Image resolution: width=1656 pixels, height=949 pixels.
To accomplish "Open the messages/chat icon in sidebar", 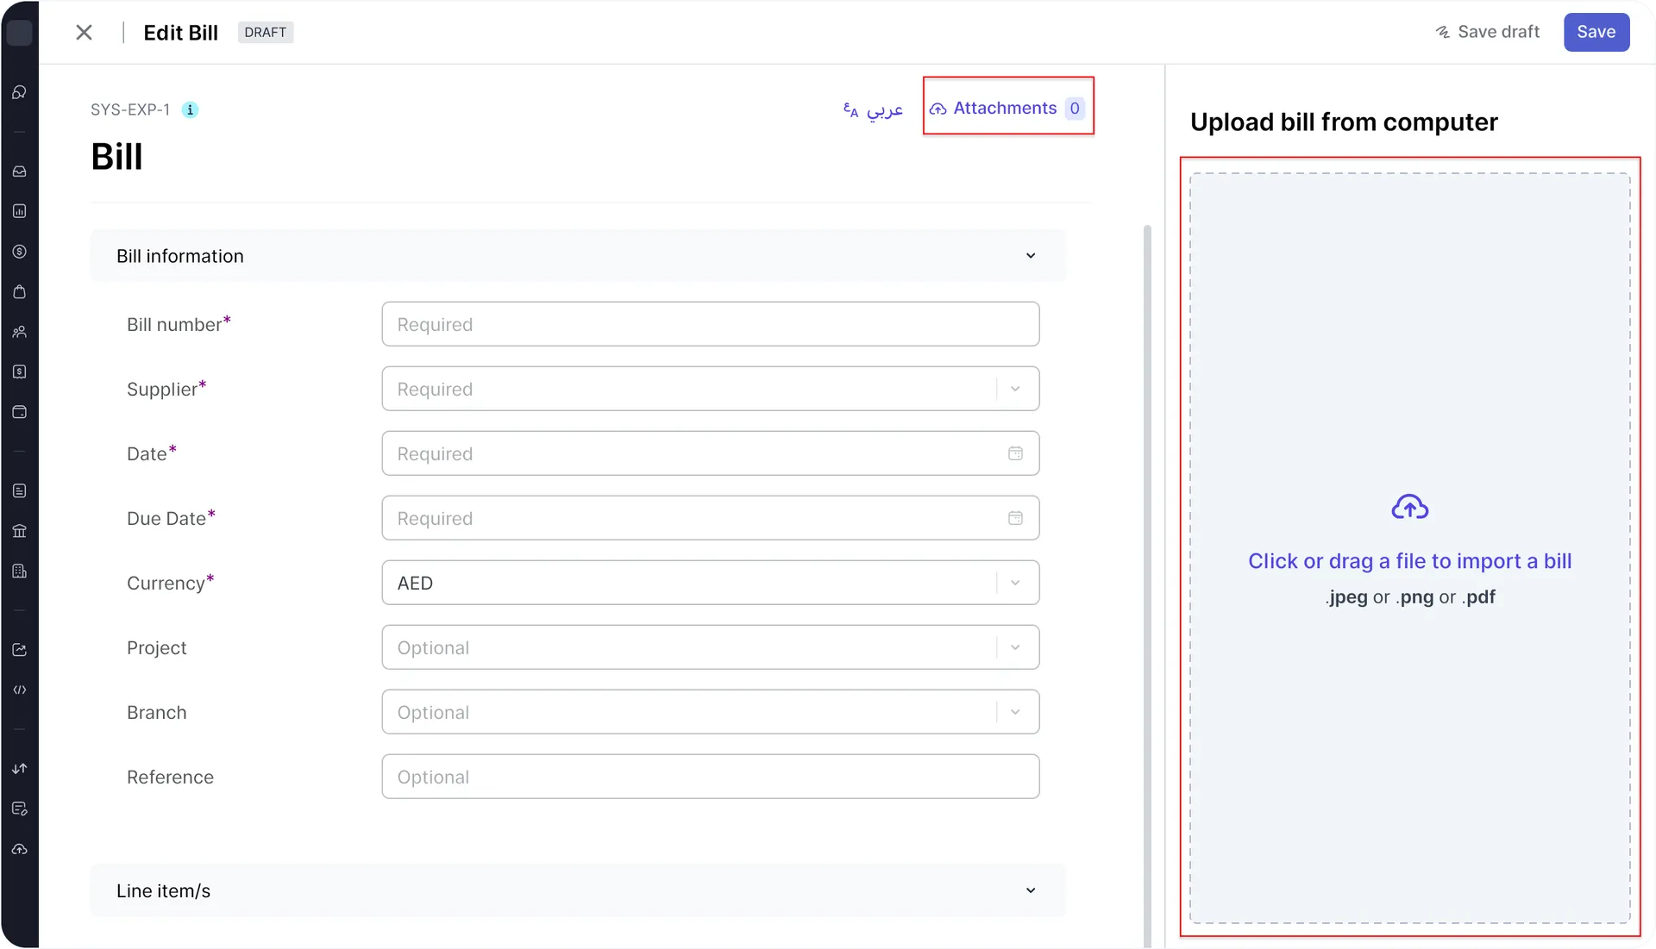I will (19, 92).
